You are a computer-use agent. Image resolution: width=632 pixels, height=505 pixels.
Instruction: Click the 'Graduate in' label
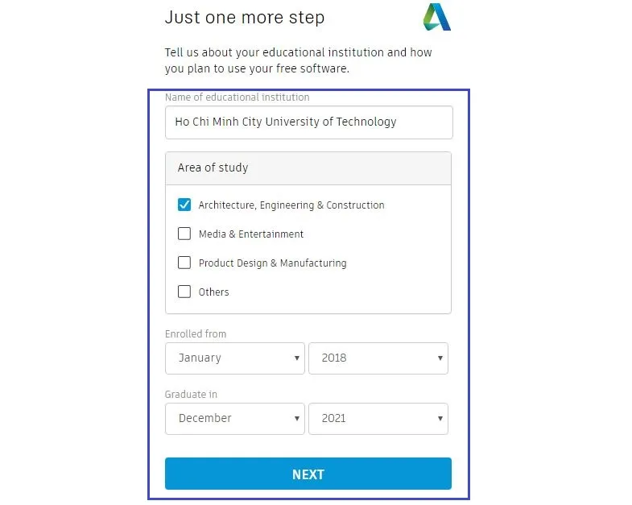coord(191,395)
